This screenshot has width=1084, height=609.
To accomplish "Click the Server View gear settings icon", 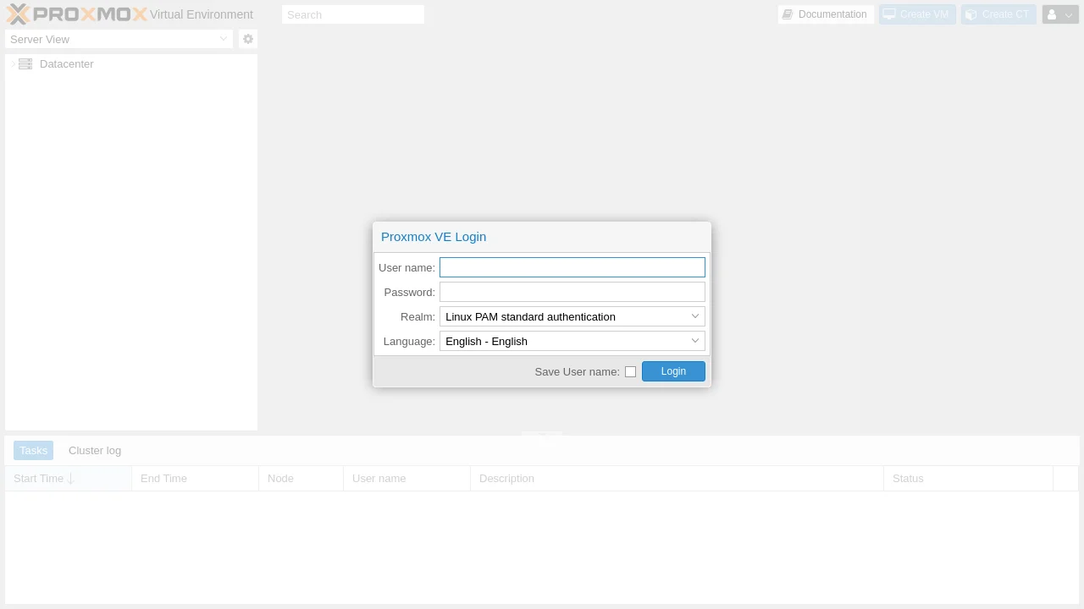I will coord(248,39).
